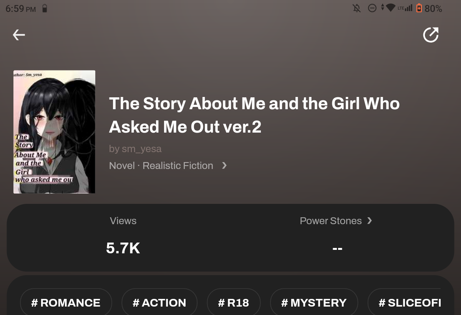This screenshot has height=315, width=461.
Task: Tap the muted notifications bell icon
Action: 357,8
